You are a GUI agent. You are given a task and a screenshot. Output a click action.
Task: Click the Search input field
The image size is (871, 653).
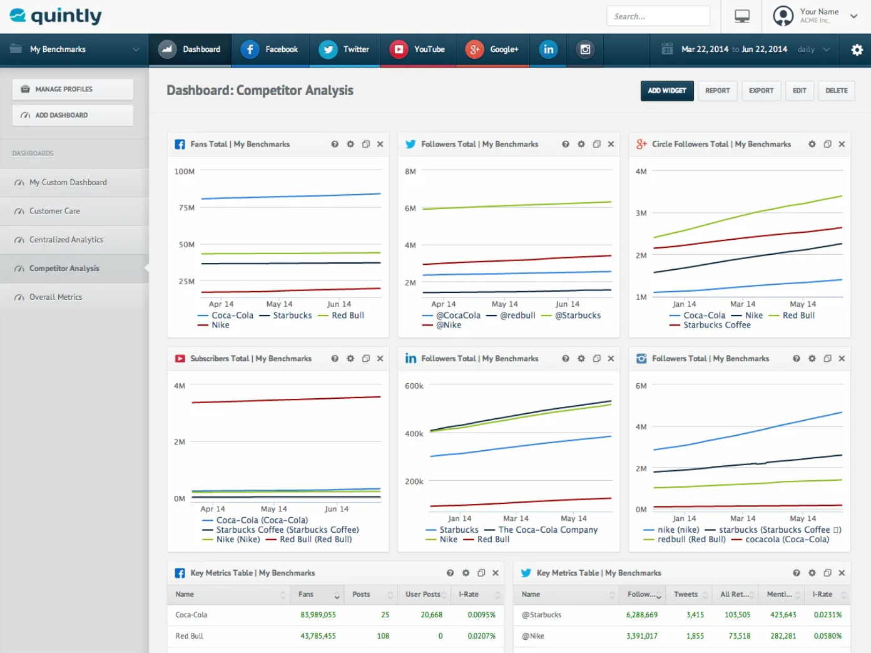point(658,16)
